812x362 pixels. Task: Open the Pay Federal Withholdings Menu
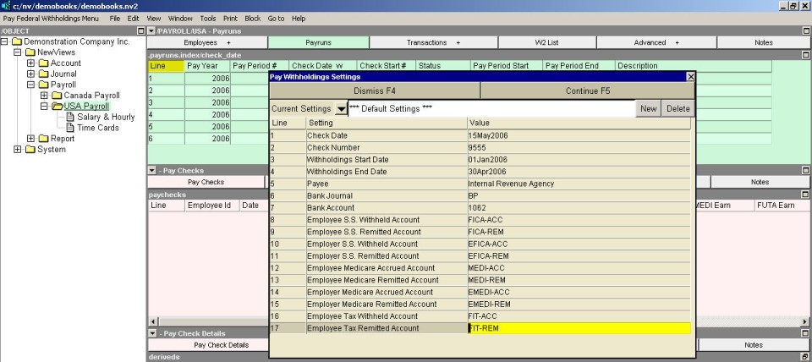tap(52, 18)
